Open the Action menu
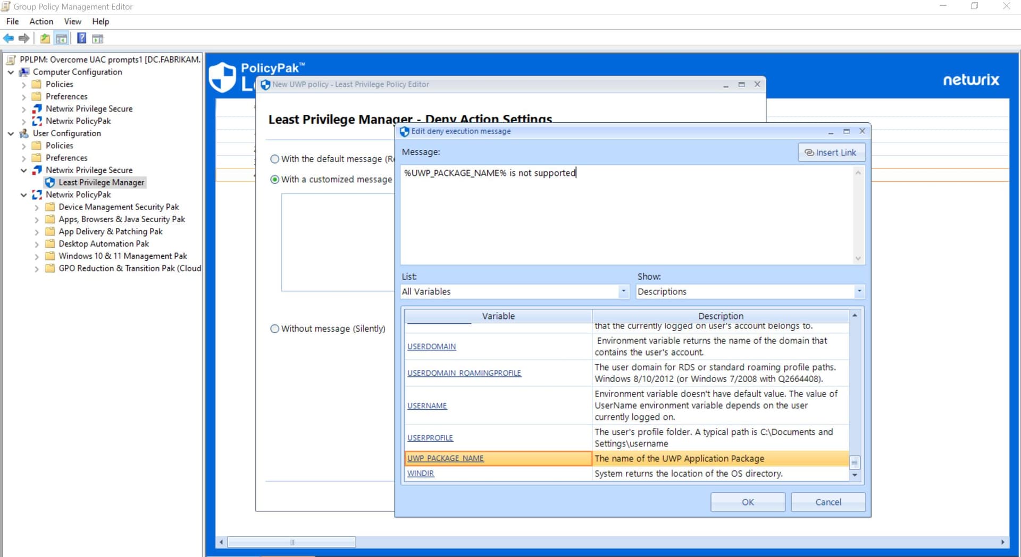This screenshot has width=1021, height=557. click(x=41, y=21)
